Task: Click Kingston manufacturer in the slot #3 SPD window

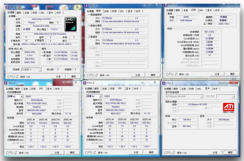Action: pyautogui.click(x=37, y=107)
